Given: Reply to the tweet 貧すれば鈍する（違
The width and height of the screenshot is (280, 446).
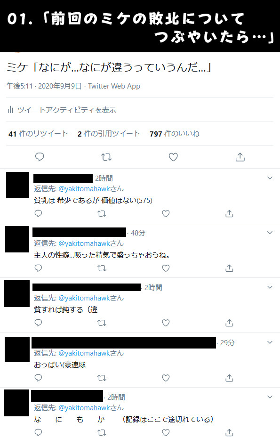Looking at the screenshot, I should [x=38, y=323].
